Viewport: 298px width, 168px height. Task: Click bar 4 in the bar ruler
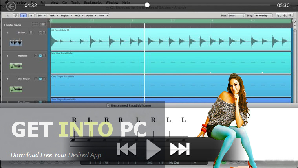coord(212,20)
